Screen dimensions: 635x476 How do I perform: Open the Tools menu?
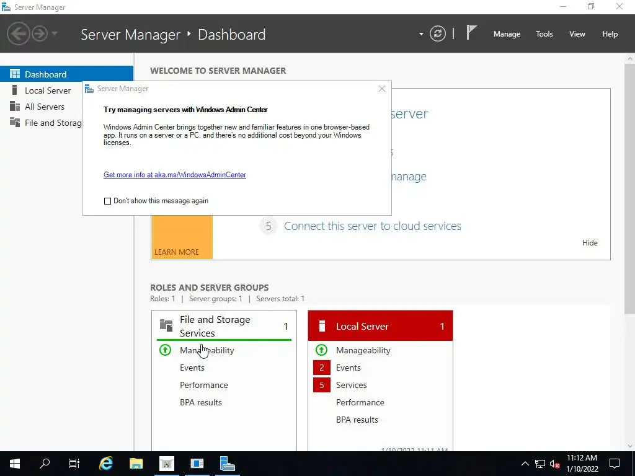pos(544,34)
